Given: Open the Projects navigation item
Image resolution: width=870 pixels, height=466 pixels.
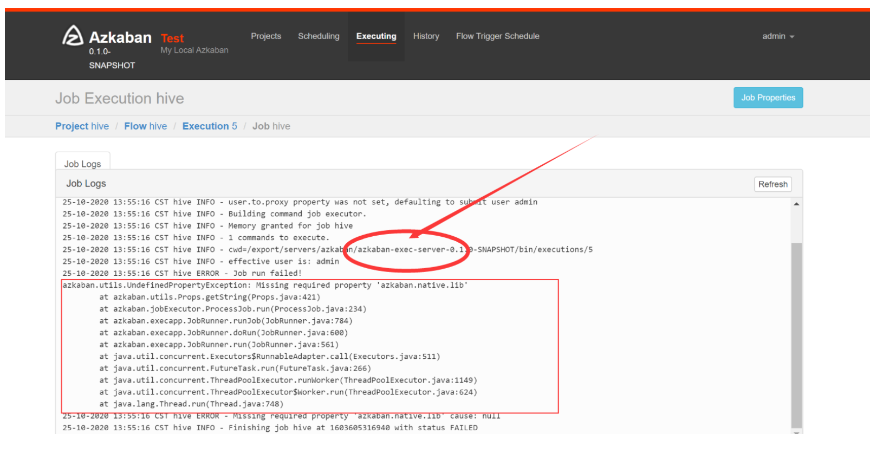Looking at the screenshot, I should click(x=266, y=36).
